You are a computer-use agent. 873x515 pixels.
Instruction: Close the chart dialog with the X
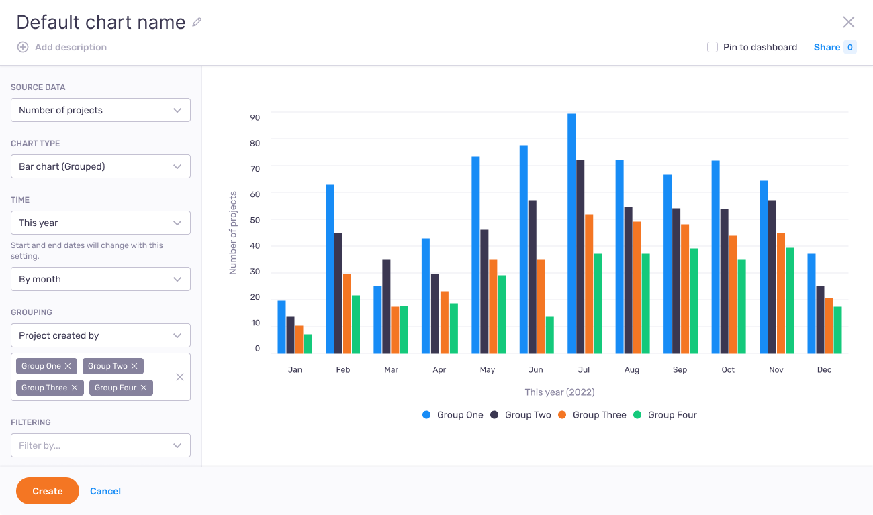click(x=849, y=22)
